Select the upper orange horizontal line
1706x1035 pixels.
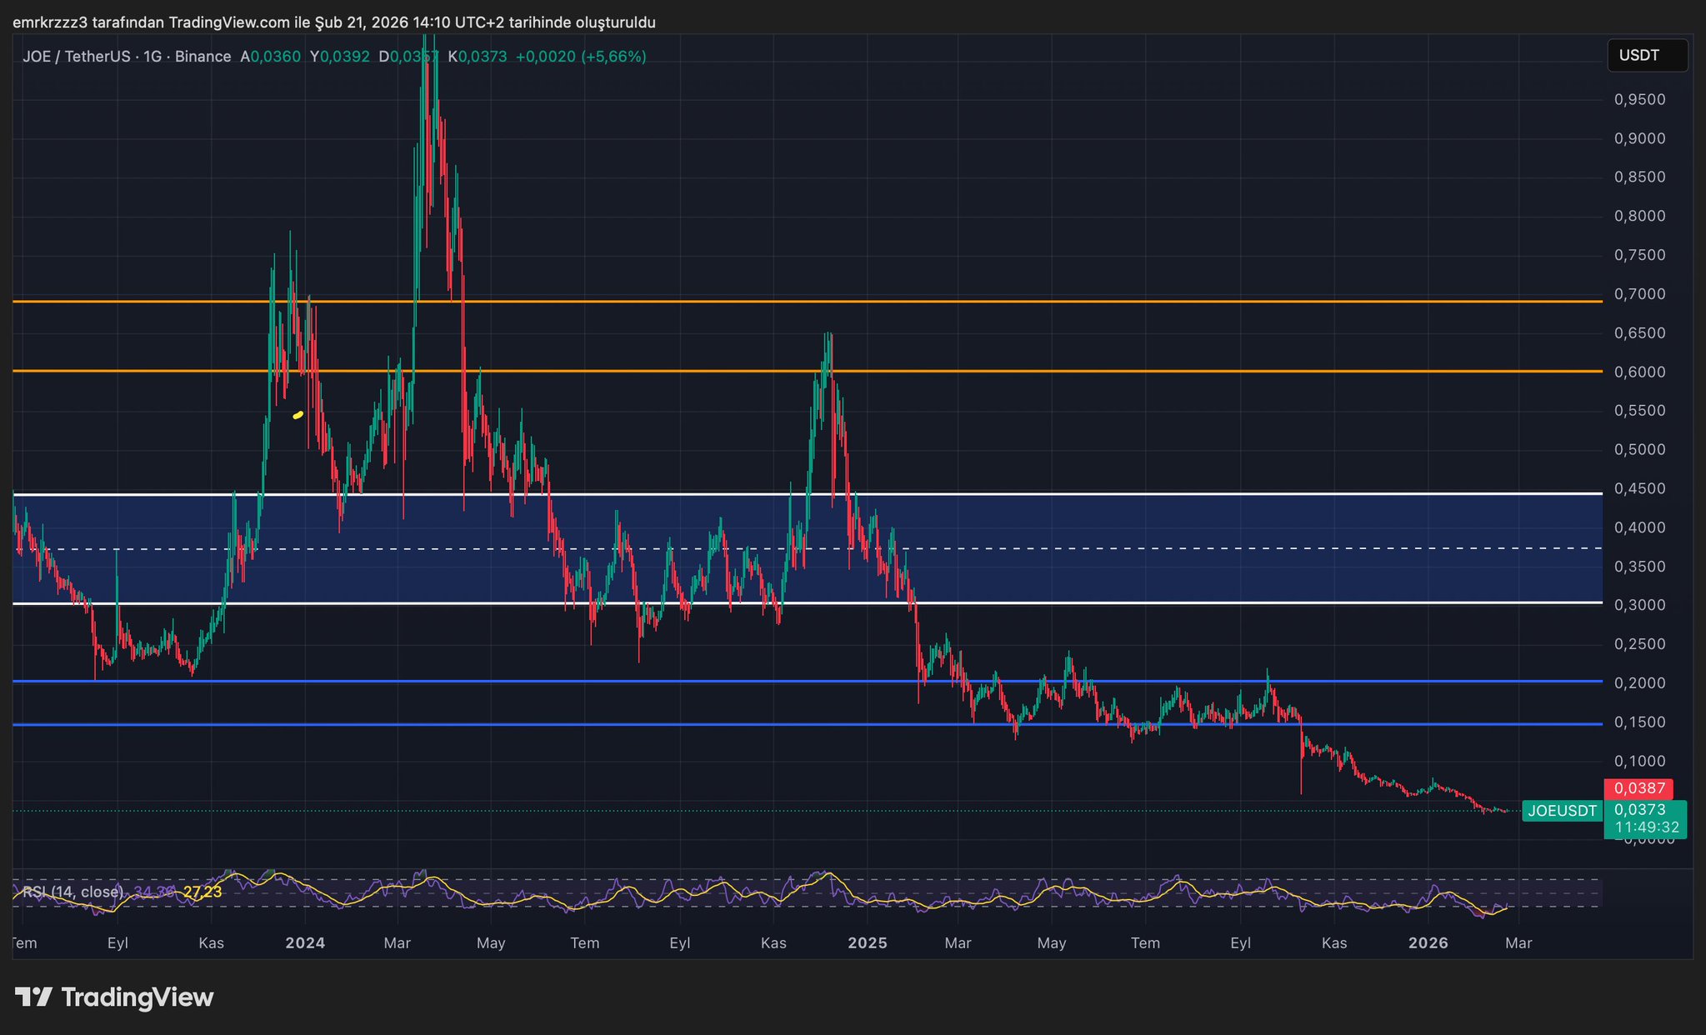click(x=1000, y=301)
